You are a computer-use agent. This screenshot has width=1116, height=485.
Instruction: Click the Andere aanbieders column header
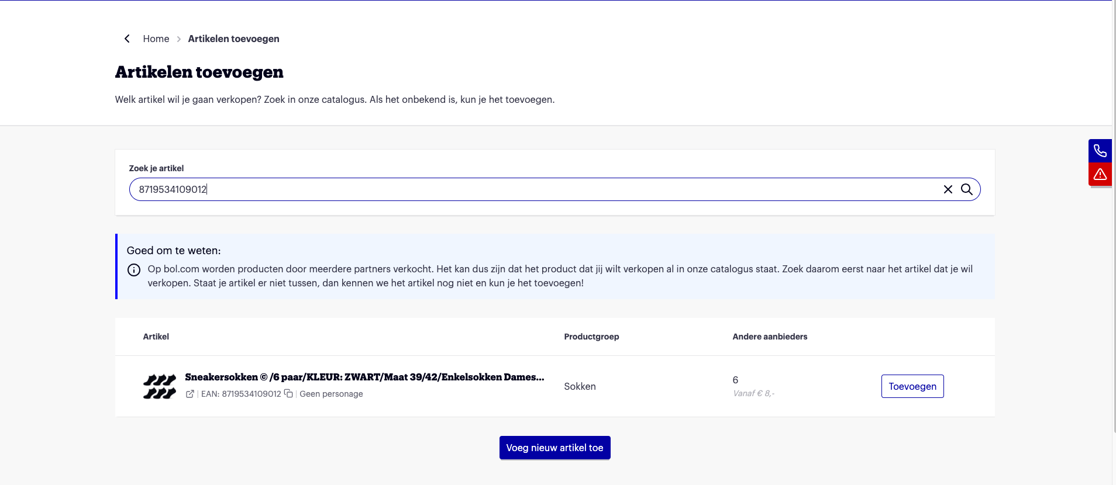[x=770, y=337]
